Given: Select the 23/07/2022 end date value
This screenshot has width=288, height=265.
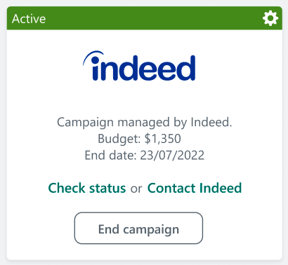Looking at the screenshot, I should click(172, 155).
